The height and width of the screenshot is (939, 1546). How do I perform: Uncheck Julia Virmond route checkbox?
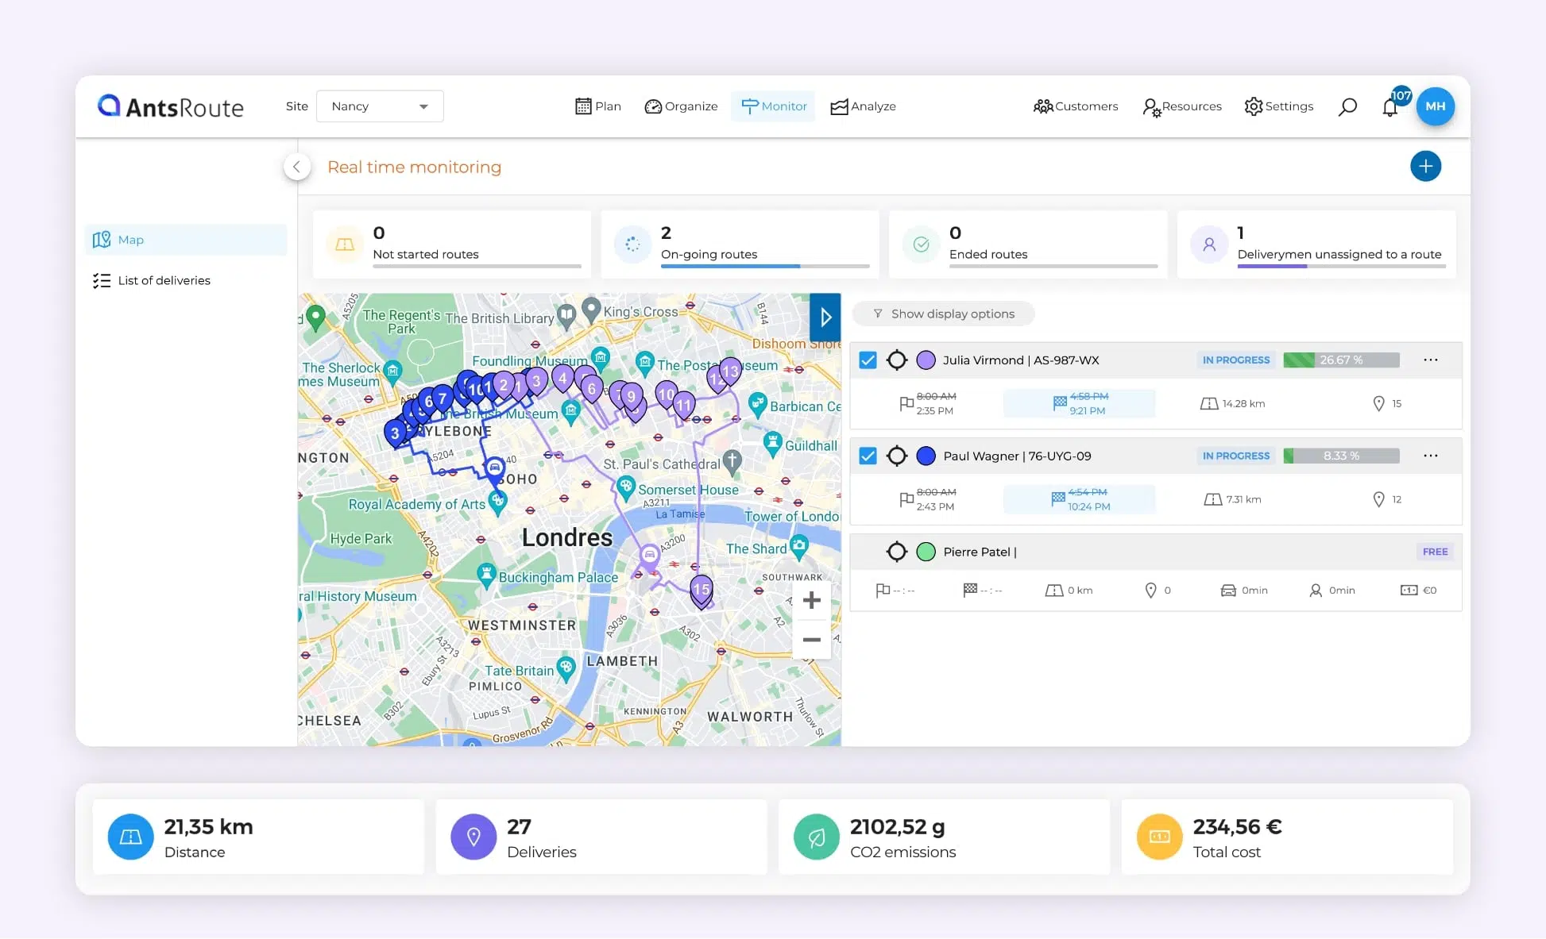pyautogui.click(x=868, y=360)
